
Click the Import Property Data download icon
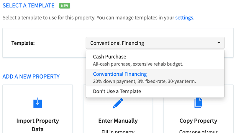pyautogui.click(x=38, y=103)
